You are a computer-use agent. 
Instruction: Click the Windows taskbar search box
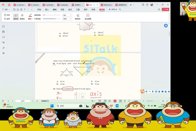pyautogui.click(x=70, y=106)
